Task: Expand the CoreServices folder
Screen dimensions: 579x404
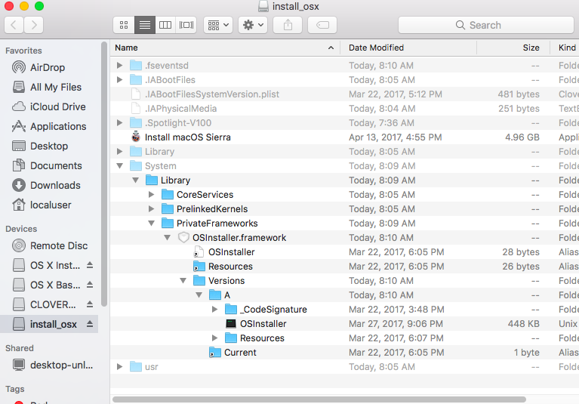Action: point(152,195)
